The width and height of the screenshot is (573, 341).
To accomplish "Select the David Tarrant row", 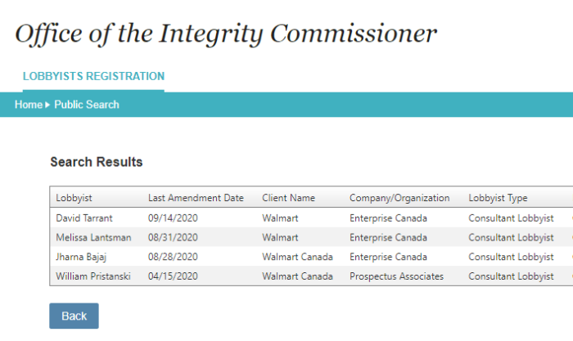I will (x=311, y=218).
